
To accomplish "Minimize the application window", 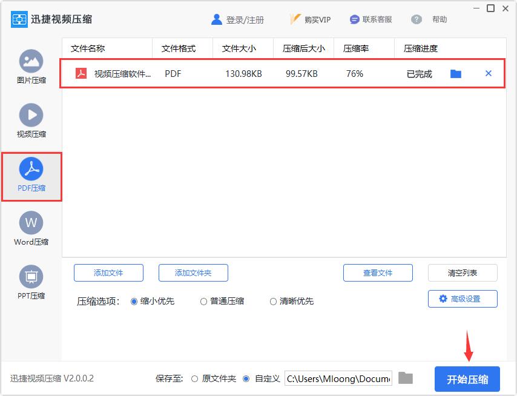I will tap(476, 8).
